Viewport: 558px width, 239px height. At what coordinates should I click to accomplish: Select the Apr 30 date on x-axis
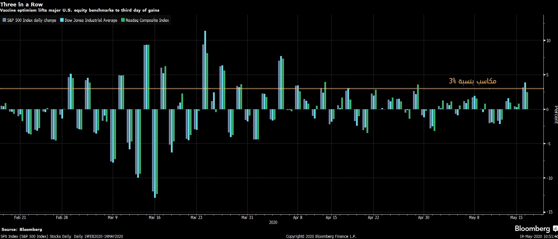coord(423,218)
